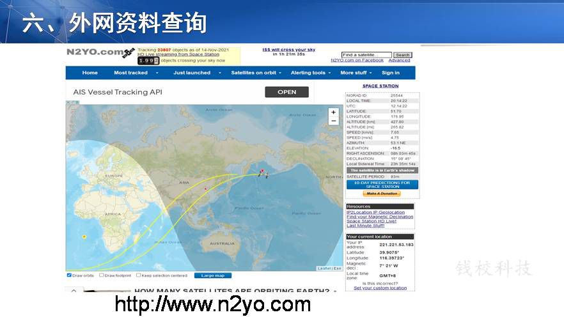Open N2YO.com on Facebook link
Image resolution: width=564 pixels, height=317 pixels.
point(357,60)
